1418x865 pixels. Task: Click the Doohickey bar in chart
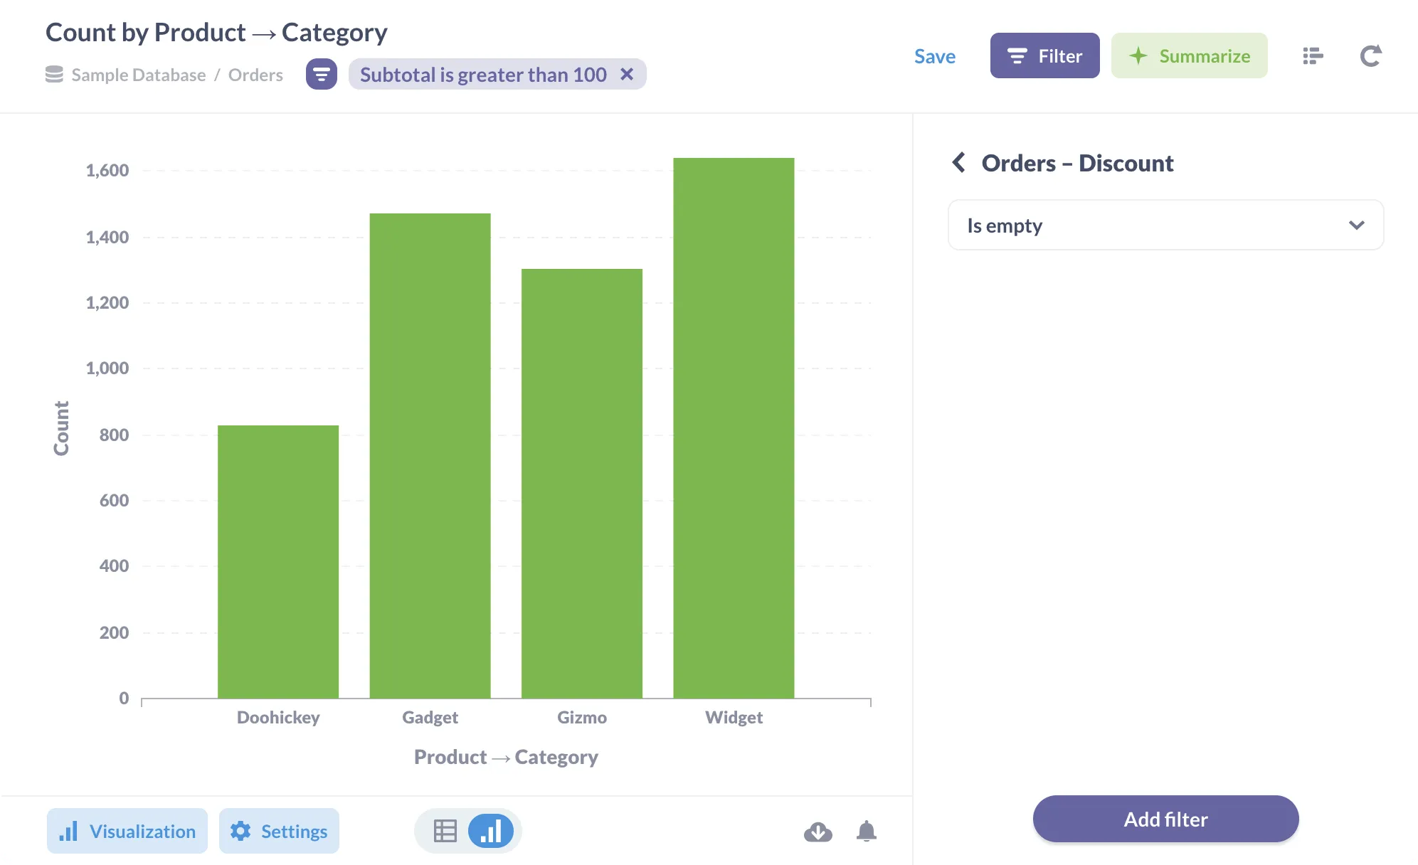coord(278,562)
